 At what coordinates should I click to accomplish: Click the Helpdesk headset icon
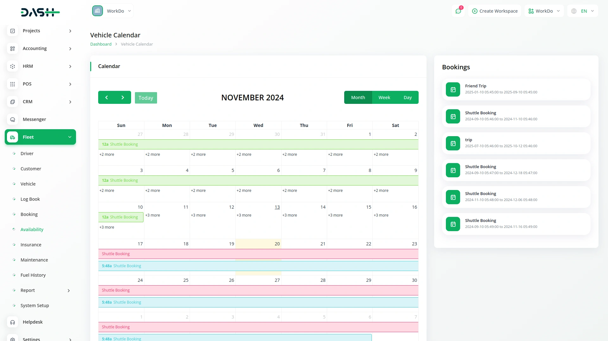(13, 322)
